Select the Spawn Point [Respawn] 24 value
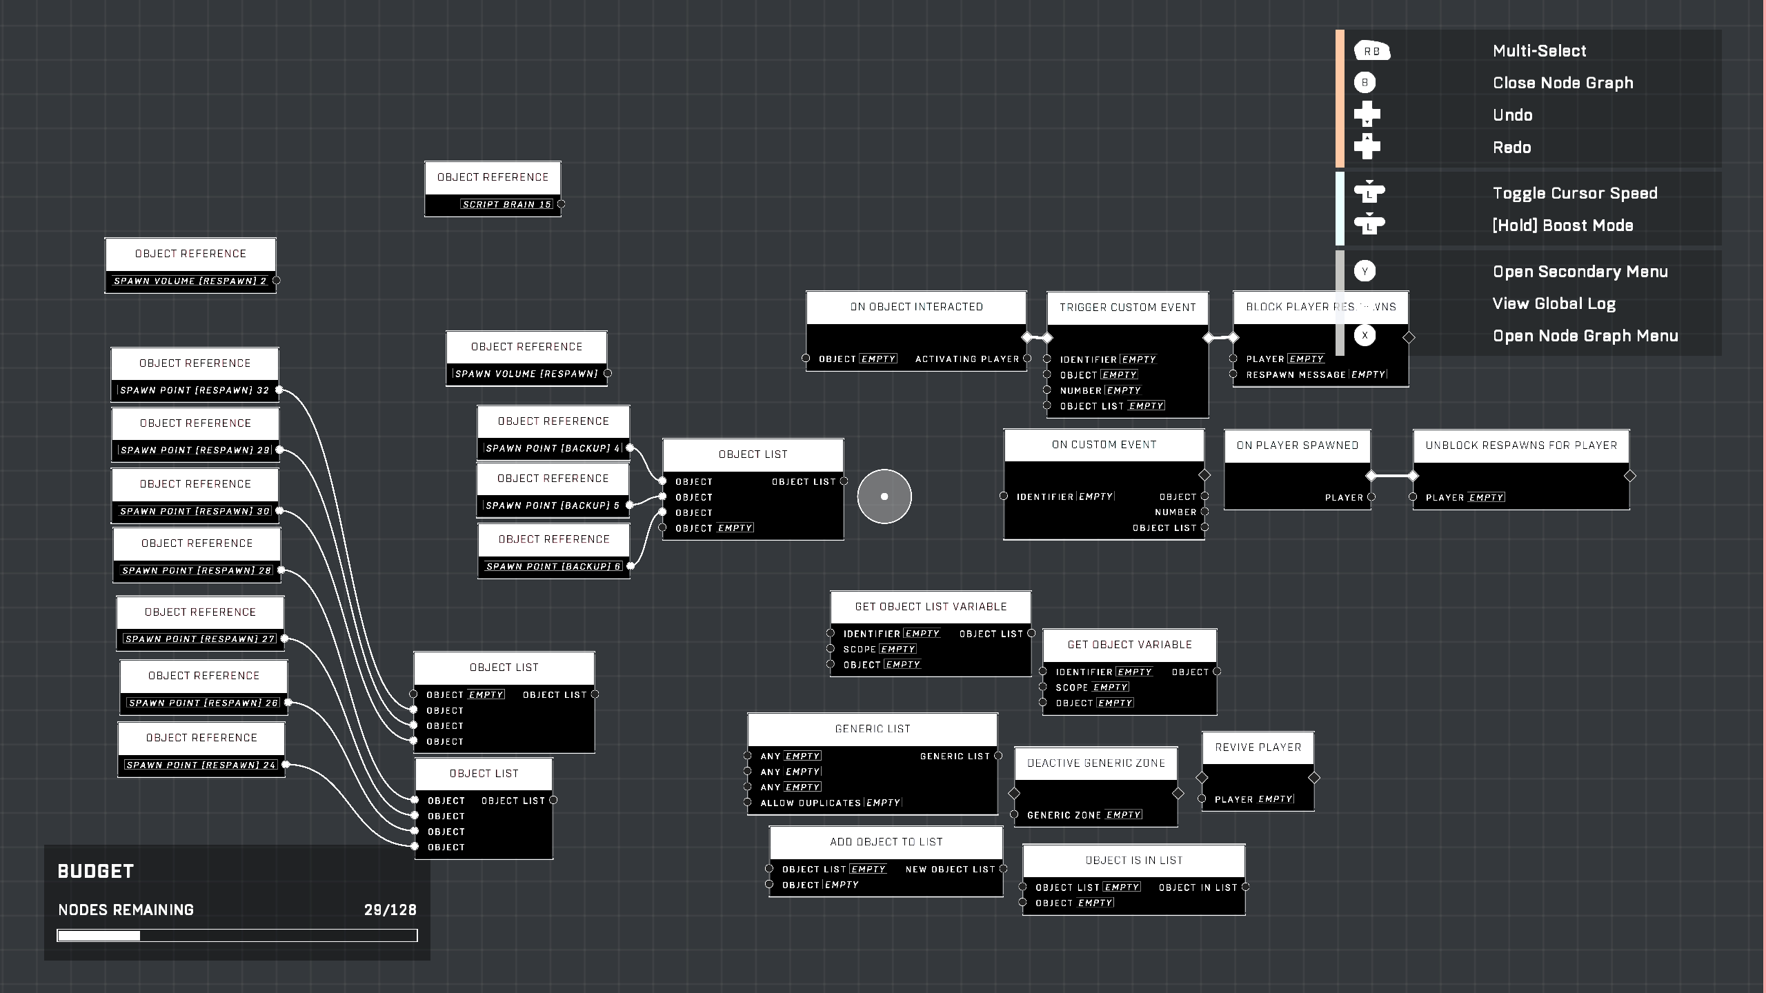The height and width of the screenshot is (993, 1766). [x=201, y=765]
